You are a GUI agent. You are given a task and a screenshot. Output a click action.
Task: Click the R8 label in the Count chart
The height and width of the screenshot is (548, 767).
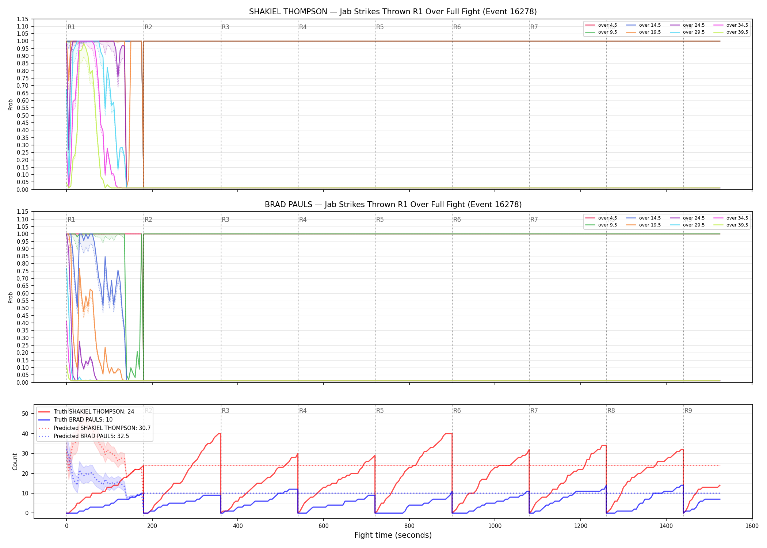coord(611,411)
